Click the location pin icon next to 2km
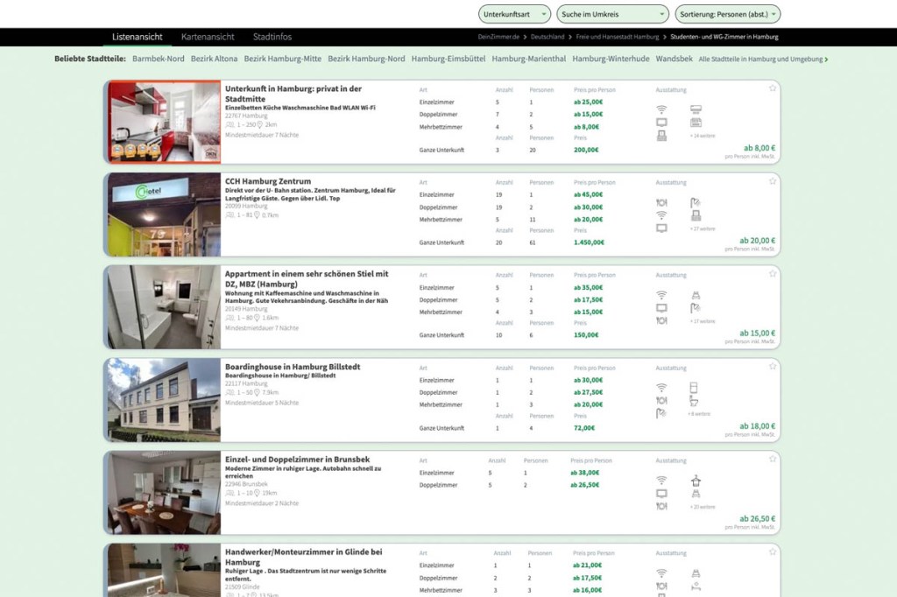The height and width of the screenshot is (597, 897). point(259,124)
